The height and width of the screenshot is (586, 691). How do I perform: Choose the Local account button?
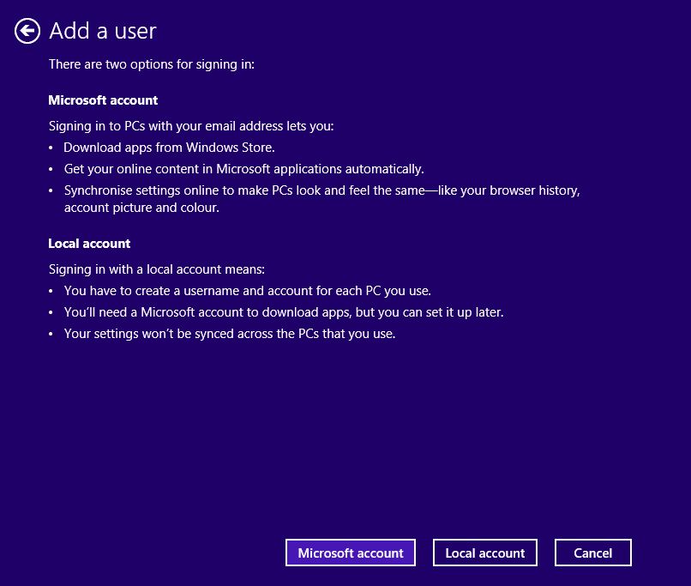(x=484, y=553)
